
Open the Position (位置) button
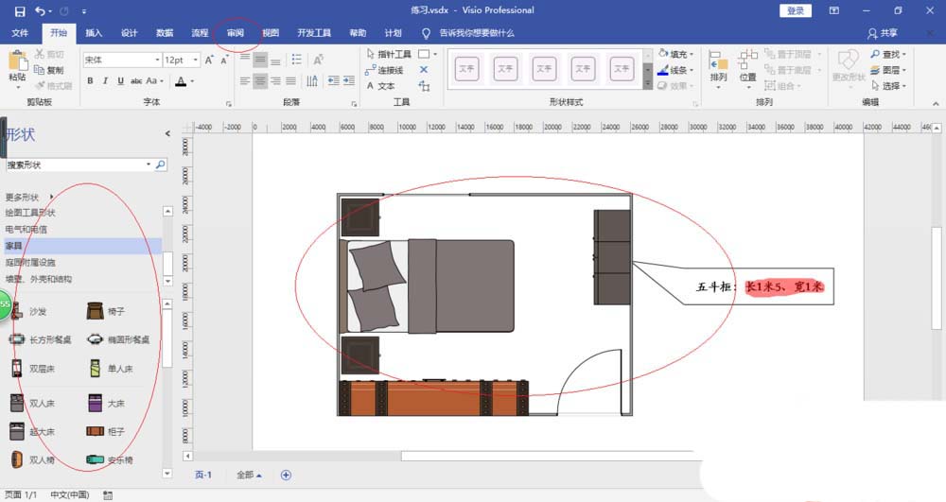point(748,69)
